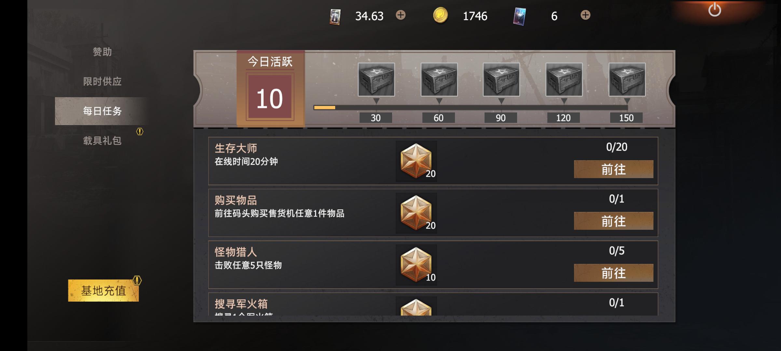Image resolution: width=781 pixels, height=351 pixels.
Task: Click the 基地充值 recharge button
Action: (x=103, y=290)
